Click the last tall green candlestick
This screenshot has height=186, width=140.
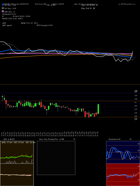[98, 109]
